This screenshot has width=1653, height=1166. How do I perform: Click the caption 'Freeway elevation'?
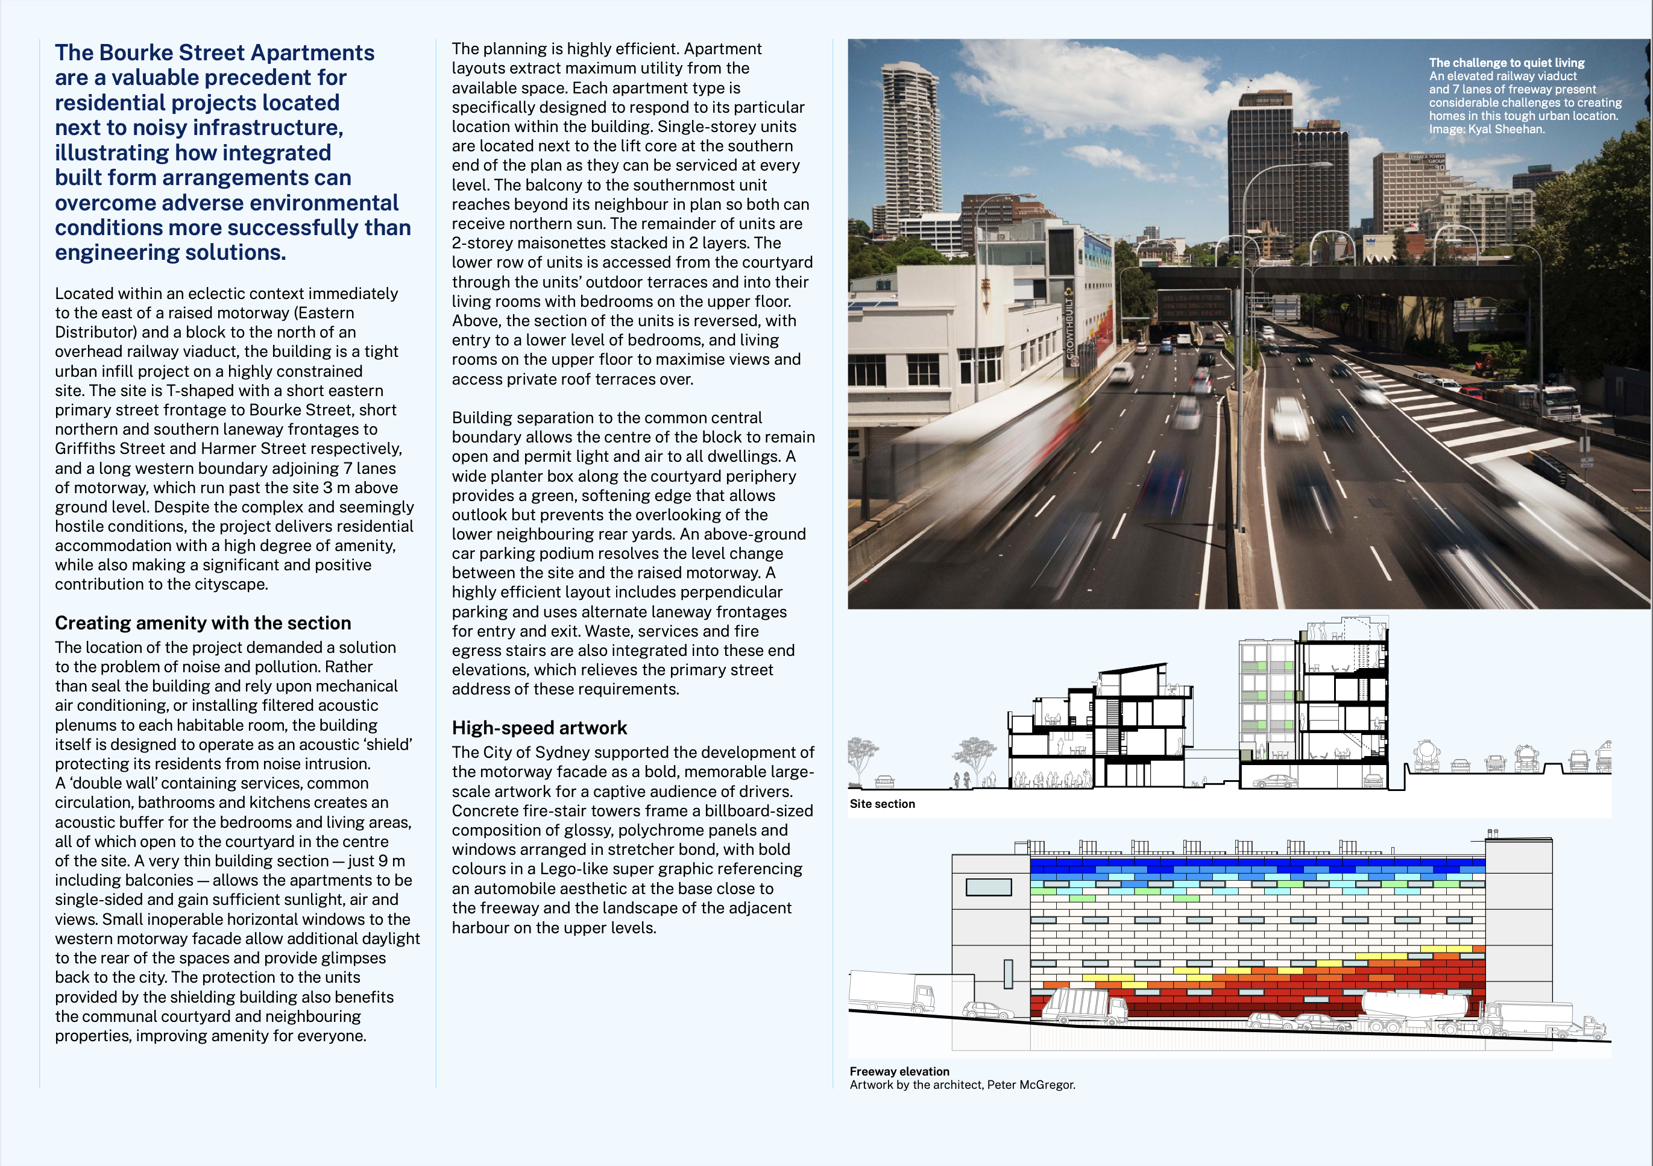899,1072
